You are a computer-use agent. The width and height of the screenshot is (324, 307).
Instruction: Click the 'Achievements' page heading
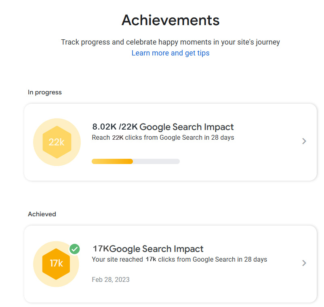pos(170,20)
